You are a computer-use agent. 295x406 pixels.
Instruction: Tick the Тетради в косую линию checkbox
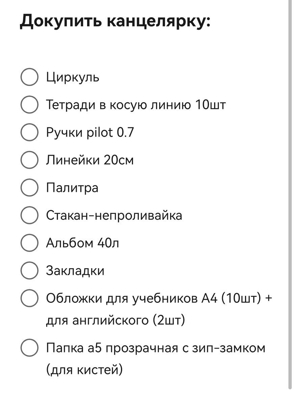(29, 105)
